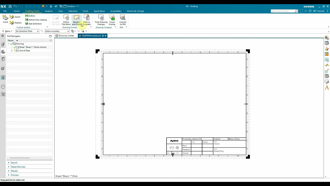Toggle the Visual Overlay tool
The width and height of the screenshot is (330, 186).
pos(112,20)
